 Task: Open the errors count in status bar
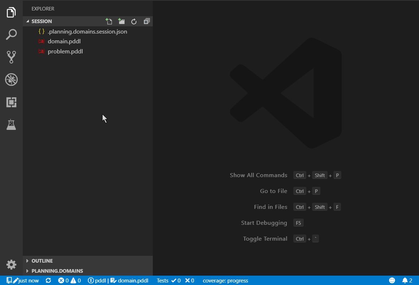tap(63, 280)
